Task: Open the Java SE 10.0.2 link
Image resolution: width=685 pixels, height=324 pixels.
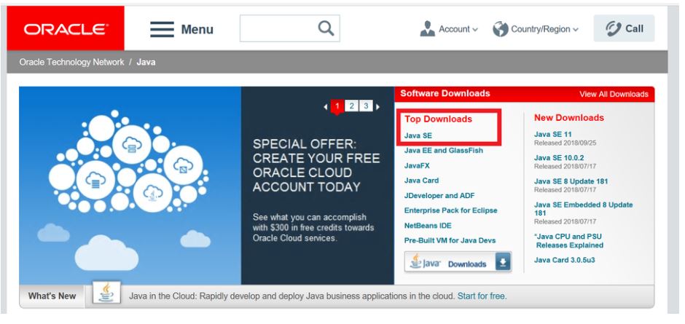Action: 559,158
